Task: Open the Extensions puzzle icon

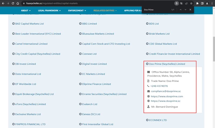Action: coord(197,3)
